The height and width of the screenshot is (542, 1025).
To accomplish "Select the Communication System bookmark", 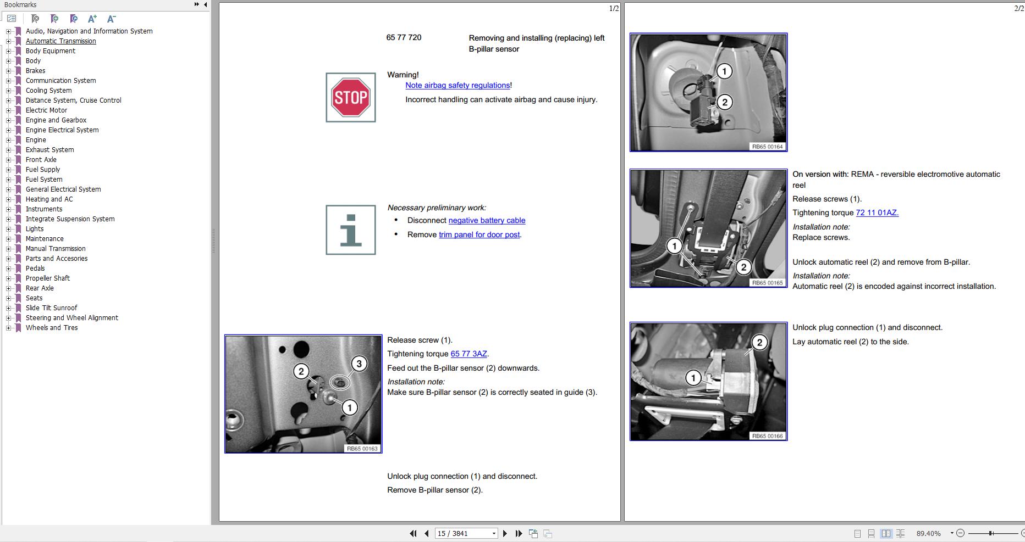I will pyautogui.click(x=60, y=81).
